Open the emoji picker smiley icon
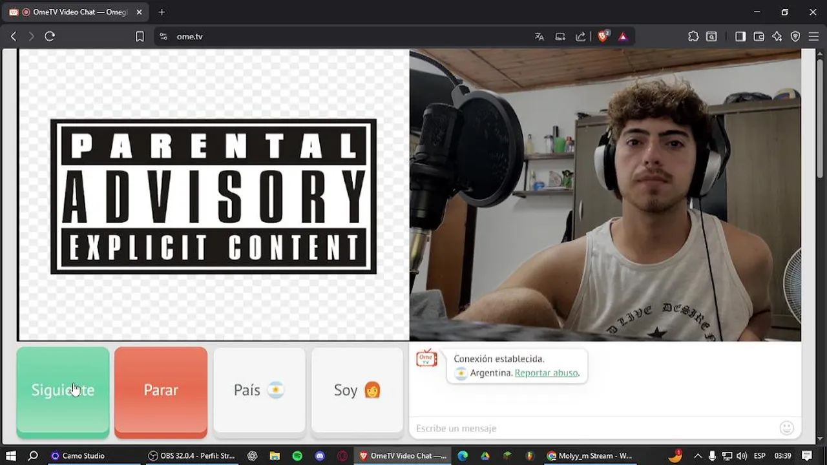Screen dimensions: 827x465 tap(786, 428)
